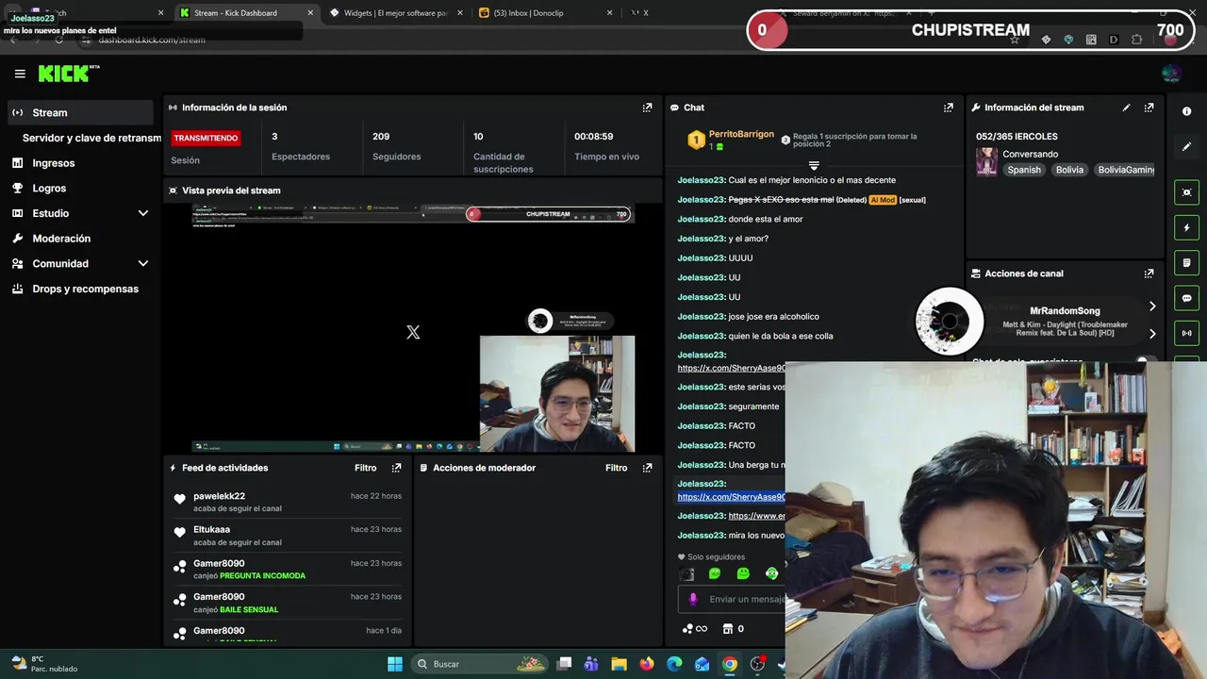Pop out Información del stream panel
The height and width of the screenshot is (679, 1207).
(1149, 108)
